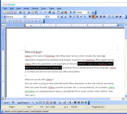Open the line color dropdown arrow
Viewport: 127px width, 114px height.
coord(68,103)
